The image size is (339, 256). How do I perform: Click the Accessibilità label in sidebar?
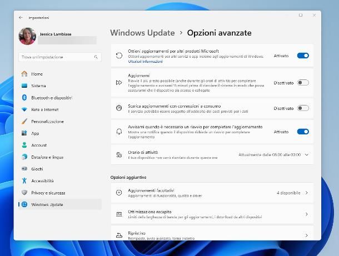click(42, 181)
